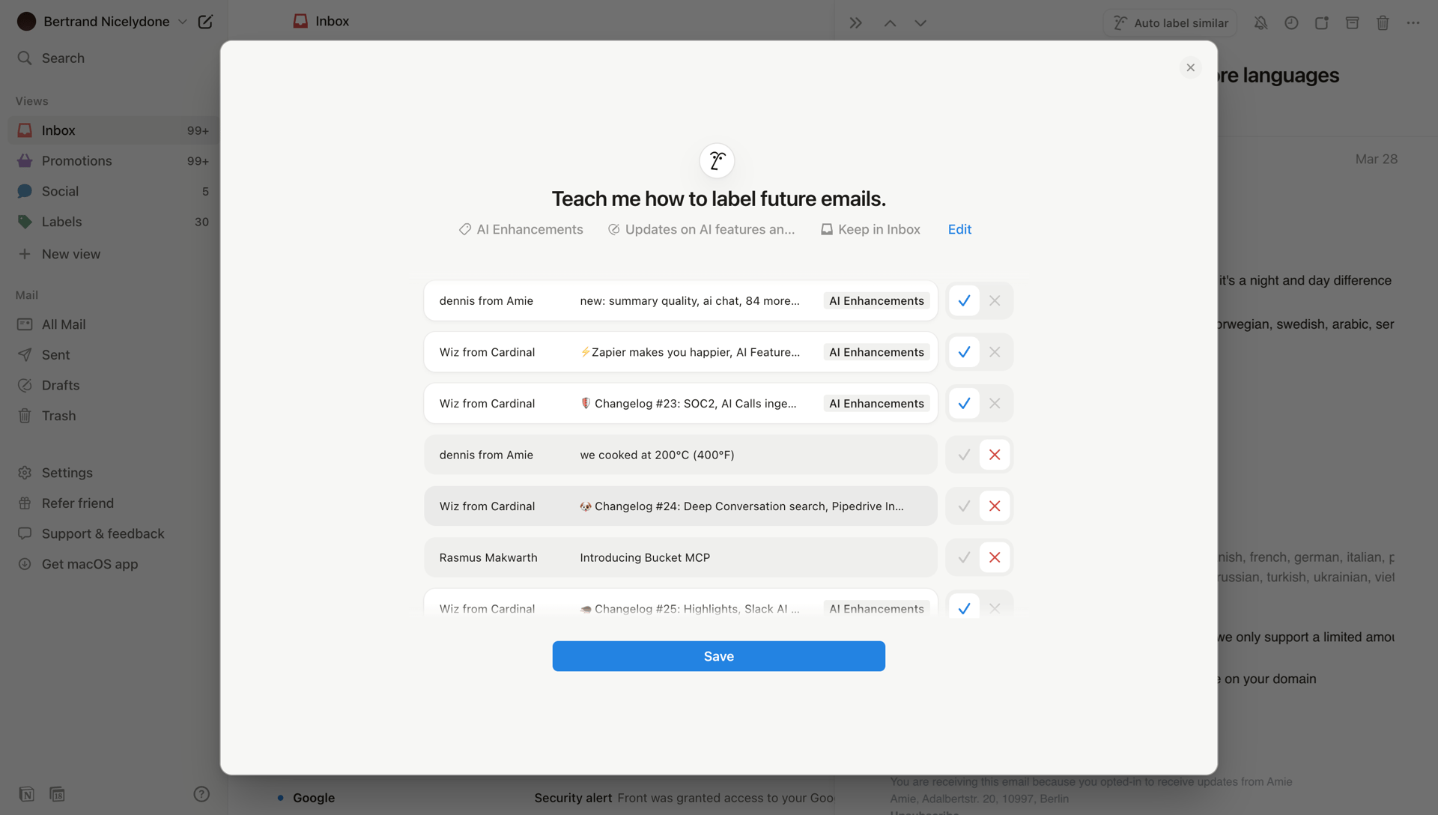Accept labeling for 'Introducing Bucket MCP'

tap(963, 557)
